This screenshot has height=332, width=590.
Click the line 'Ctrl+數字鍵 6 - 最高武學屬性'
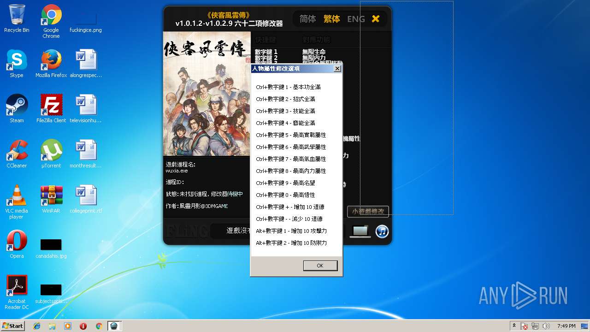coord(291,147)
